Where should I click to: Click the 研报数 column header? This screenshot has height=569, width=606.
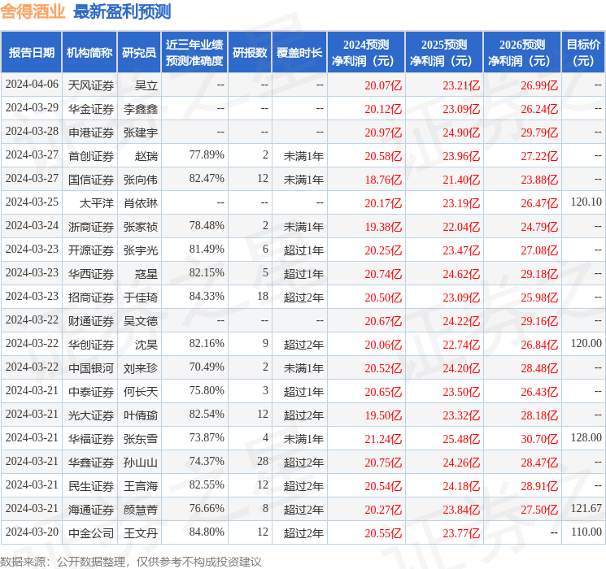pyautogui.click(x=250, y=53)
